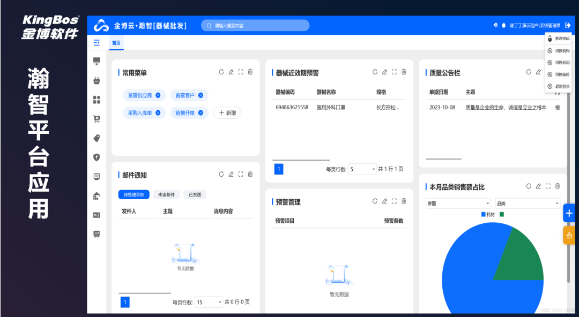579x317 pixels.
Task: Edit the 器械近效期预警 panel
Action: click(x=384, y=72)
